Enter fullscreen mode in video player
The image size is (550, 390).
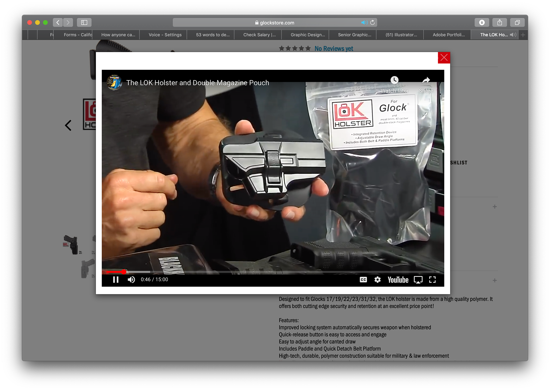click(x=433, y=280)
